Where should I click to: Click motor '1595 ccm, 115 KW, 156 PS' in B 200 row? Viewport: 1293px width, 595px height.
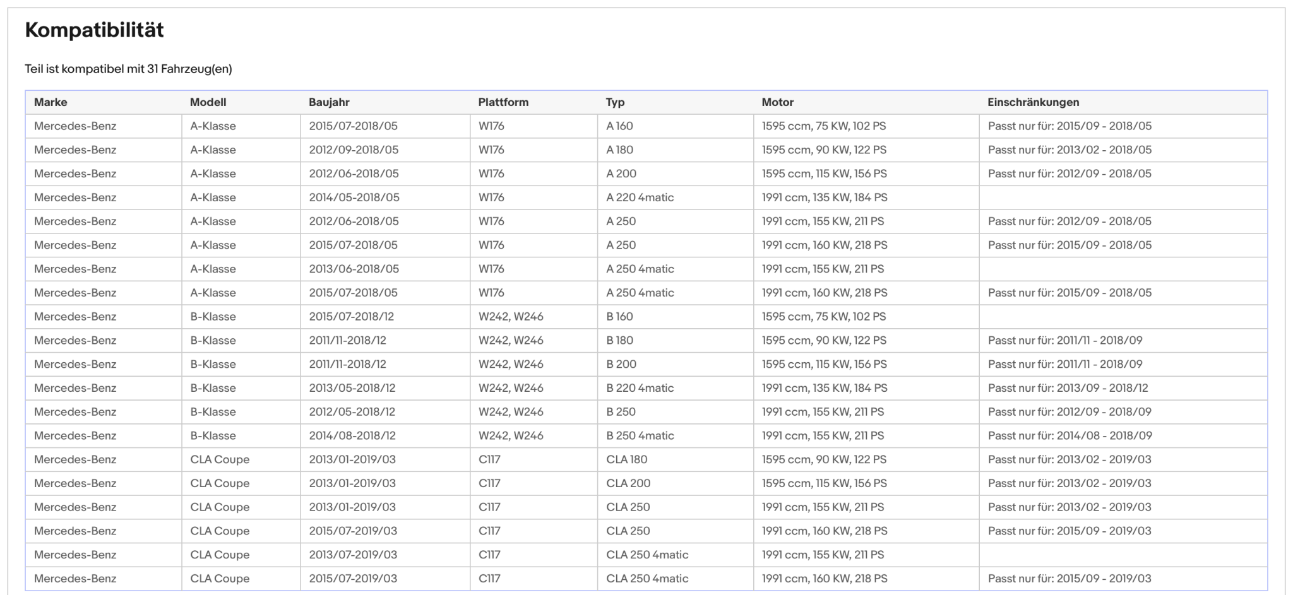(x=824, y=364)
